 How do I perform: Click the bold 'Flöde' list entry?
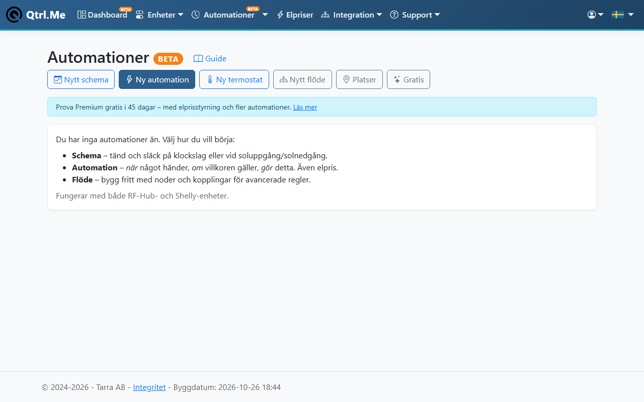(82, 180)
